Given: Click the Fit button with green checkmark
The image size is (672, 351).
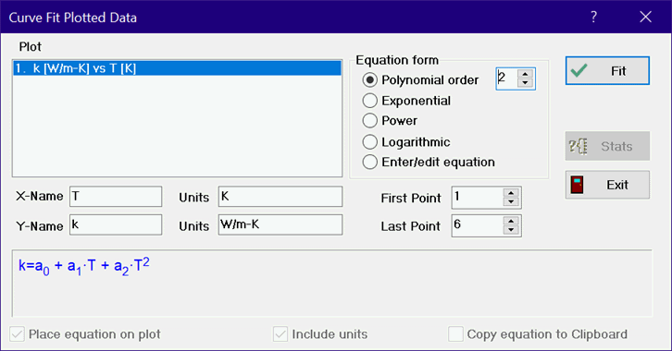Looking at the screenshot, I should (x=607, y=70).
